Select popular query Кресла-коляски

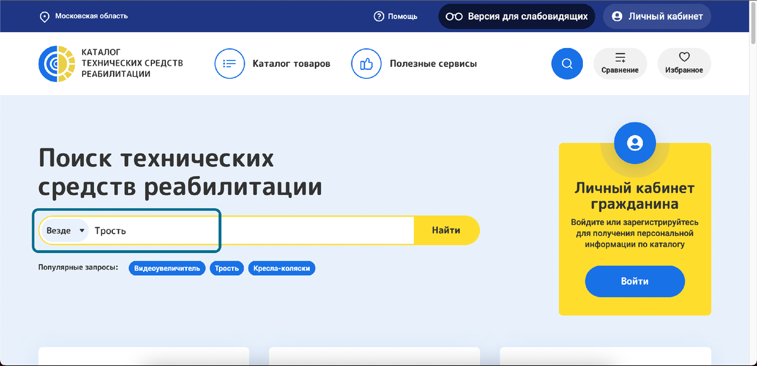[x=282, y=268]
